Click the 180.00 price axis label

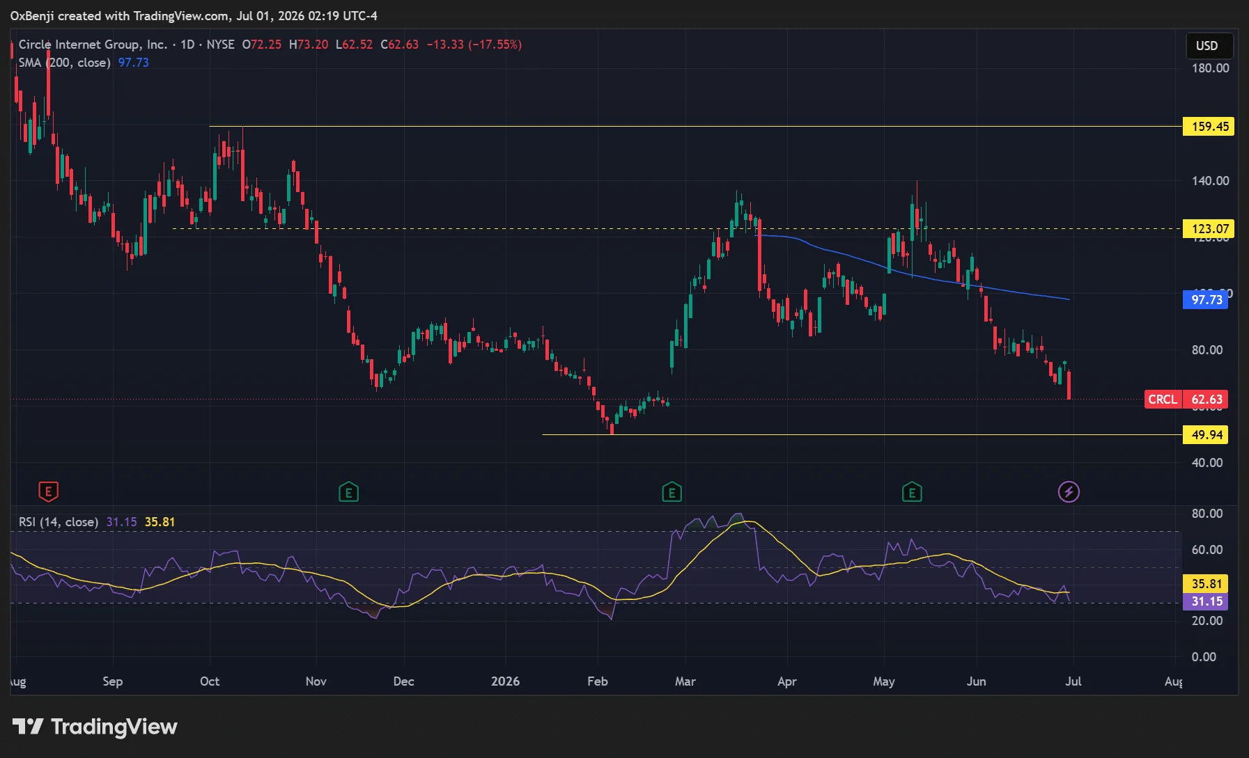1210,68
